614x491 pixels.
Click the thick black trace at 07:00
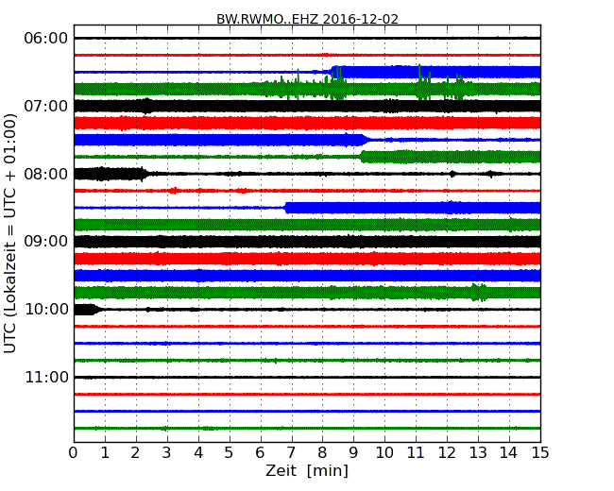click(x=307, y=106)
